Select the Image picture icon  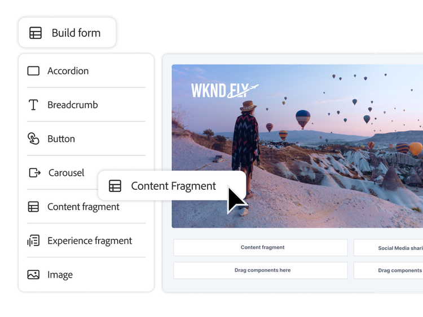coord(33,275)
